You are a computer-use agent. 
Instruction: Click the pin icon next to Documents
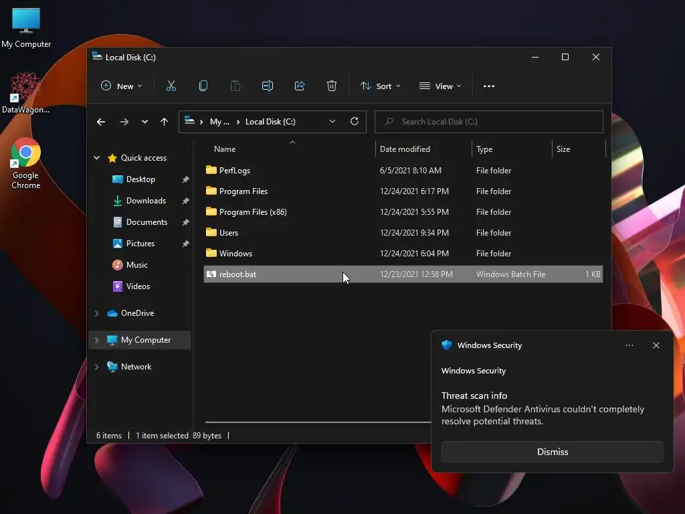(x=185, y=222)
